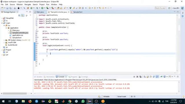
Task: Click 'Writable' in the status bar
Action: tap(106, 96)
